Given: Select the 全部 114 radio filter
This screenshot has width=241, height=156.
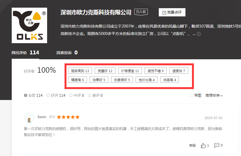Looking at the screenshot, I should coord(26,96).
